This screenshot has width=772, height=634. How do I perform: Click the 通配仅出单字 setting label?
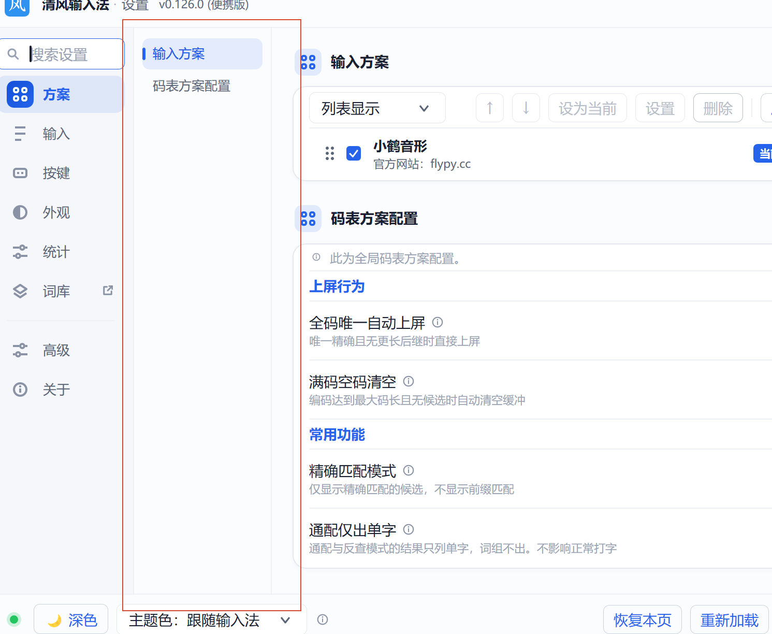(353, 530)
